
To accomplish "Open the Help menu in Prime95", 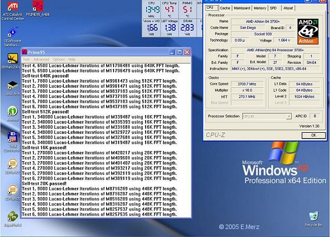I will point(72,59).
